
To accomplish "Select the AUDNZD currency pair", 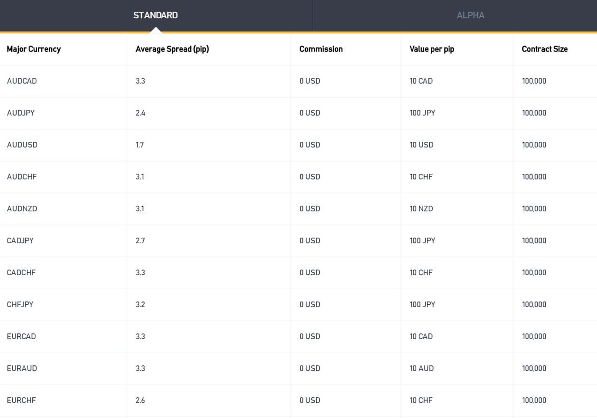I will point(22,209).
